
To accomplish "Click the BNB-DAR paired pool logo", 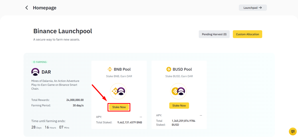I will coord(118,91).
